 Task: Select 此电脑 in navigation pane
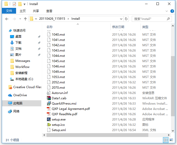18,103
